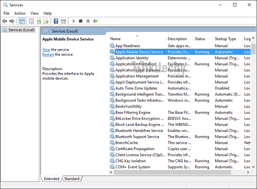The width and height of the screenshot is (257, 189).
Task: Click the horizontal scrollbar of the services list
Action: pos(171,172)
